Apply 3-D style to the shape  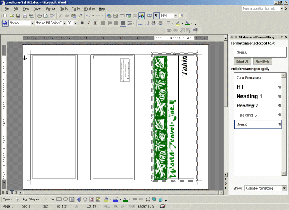click(161, 199)
